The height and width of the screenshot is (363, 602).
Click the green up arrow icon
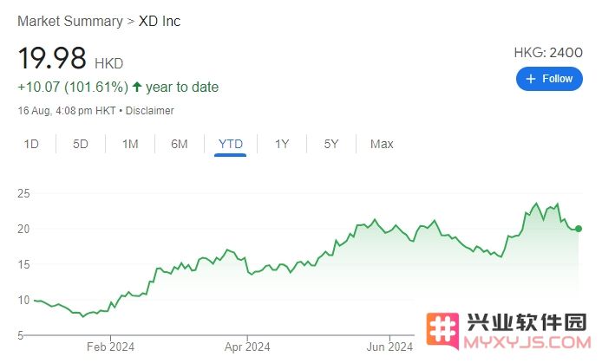137,87
